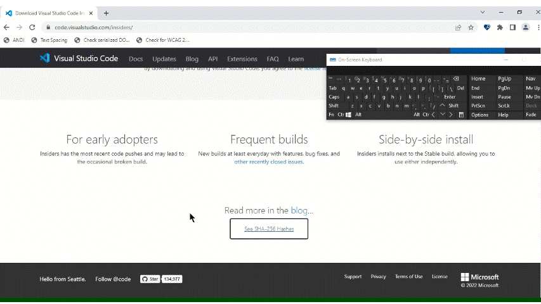Tap the Del key on On-Screen Keyboard

click(x=460, y=88)
